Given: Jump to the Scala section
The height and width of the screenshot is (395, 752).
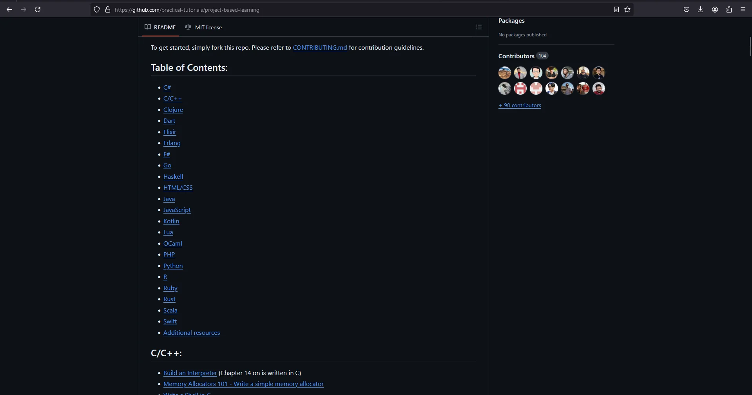Looking at the screenshot, I should tap(170, 311).
